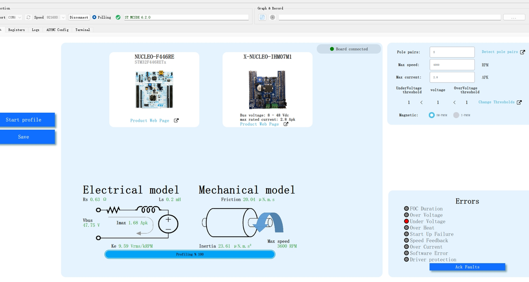
Task: Switch to the Registers tab
Action: click(16, 30)
